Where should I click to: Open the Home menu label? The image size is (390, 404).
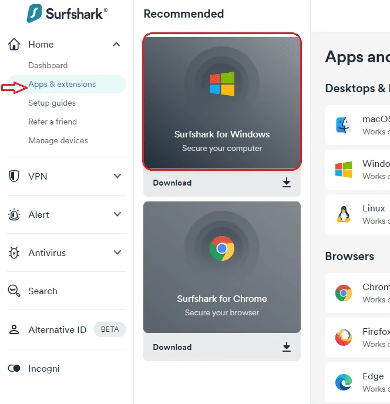pos(41,44)
